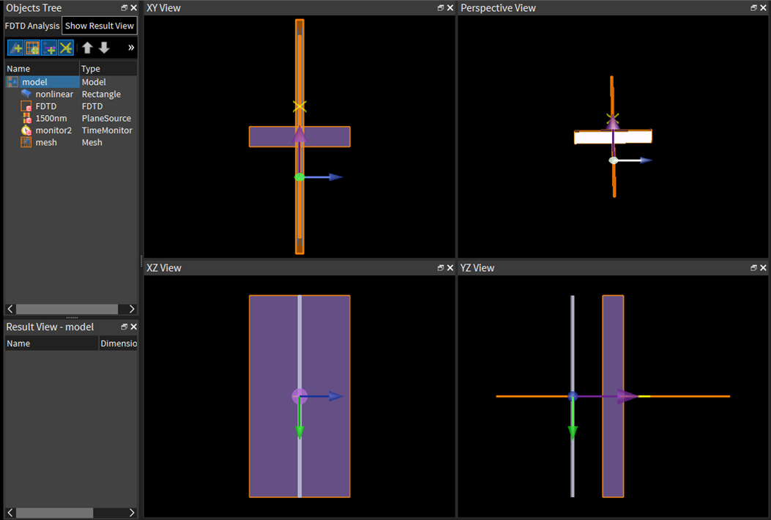Close the Objects Tree panel
The width and height of the screenshot is (771, 520).
134,8
